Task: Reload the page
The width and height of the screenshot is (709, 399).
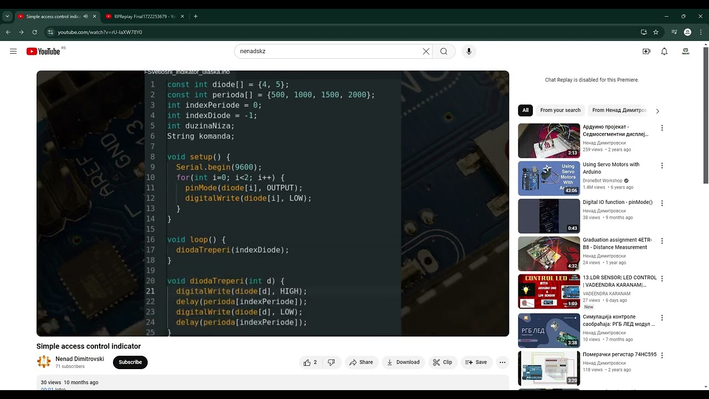Action: [x=34, y=32]
